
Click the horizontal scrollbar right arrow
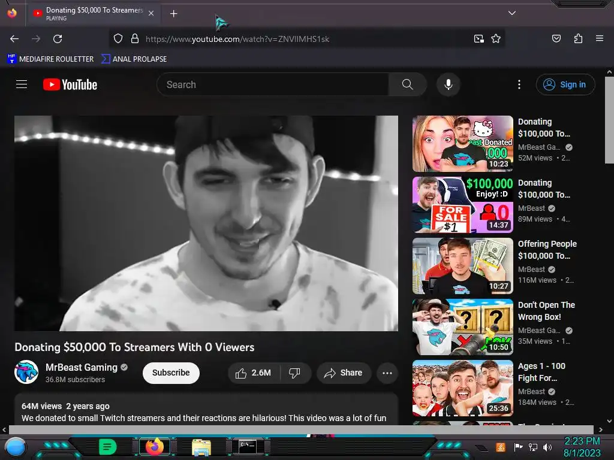coord(601,429)
